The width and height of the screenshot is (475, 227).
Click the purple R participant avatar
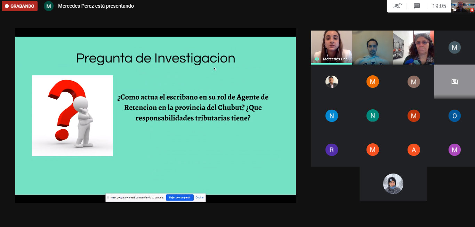tap(331, 150)
